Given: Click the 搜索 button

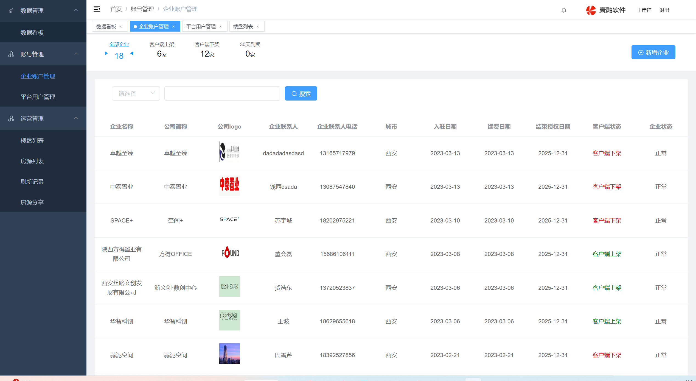Looking at the screenshot, I should tap(301, 93).
